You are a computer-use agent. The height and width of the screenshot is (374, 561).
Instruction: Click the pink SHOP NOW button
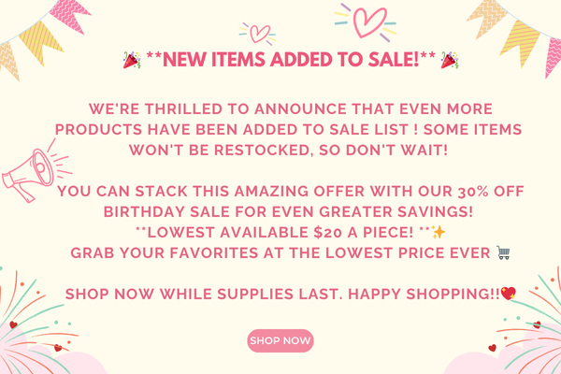click(280, 340)
